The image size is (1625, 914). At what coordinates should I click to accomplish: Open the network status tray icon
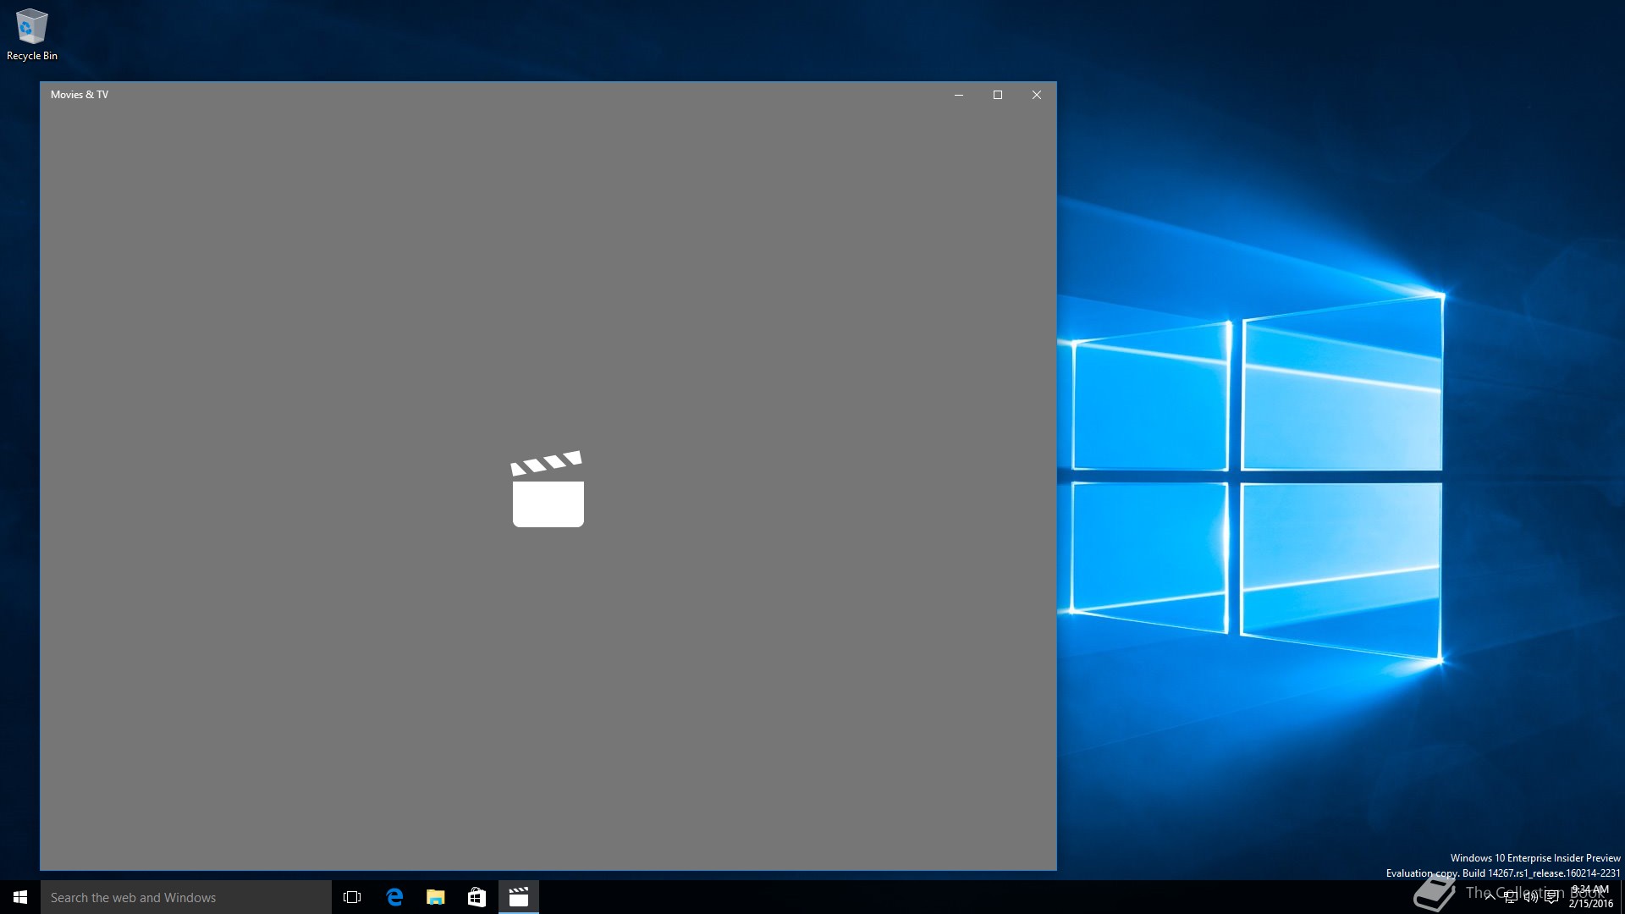point(1511,897)
